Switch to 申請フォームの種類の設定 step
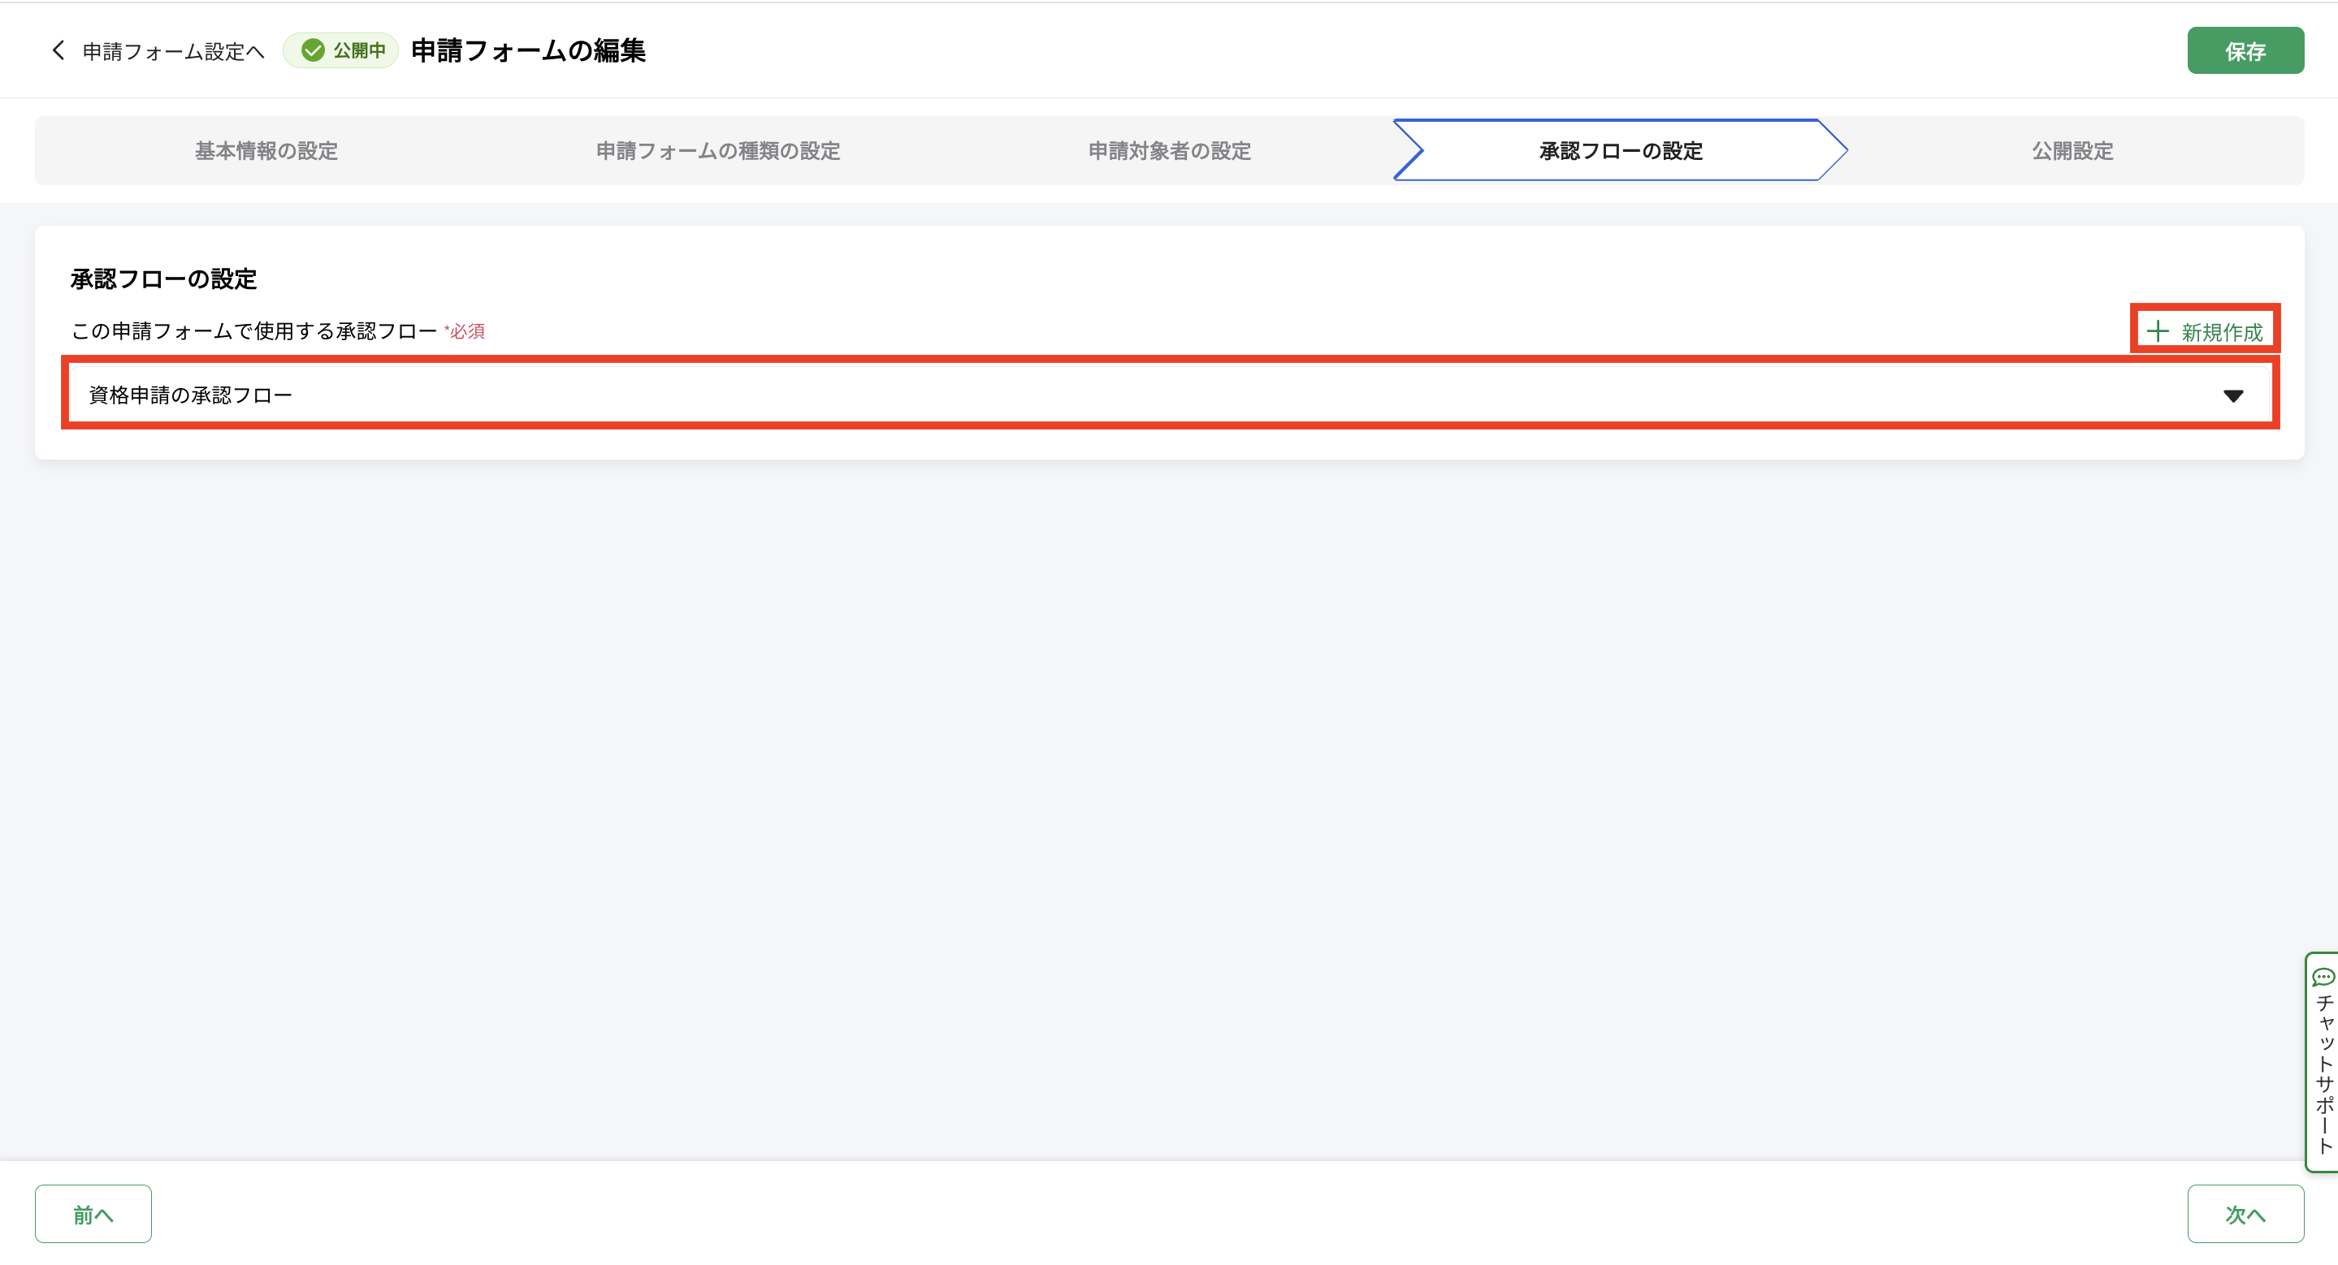The width and height of the screenshot is (2338, 1265). 718,152
